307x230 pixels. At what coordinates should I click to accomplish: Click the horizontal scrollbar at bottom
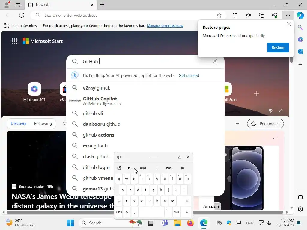145,212
